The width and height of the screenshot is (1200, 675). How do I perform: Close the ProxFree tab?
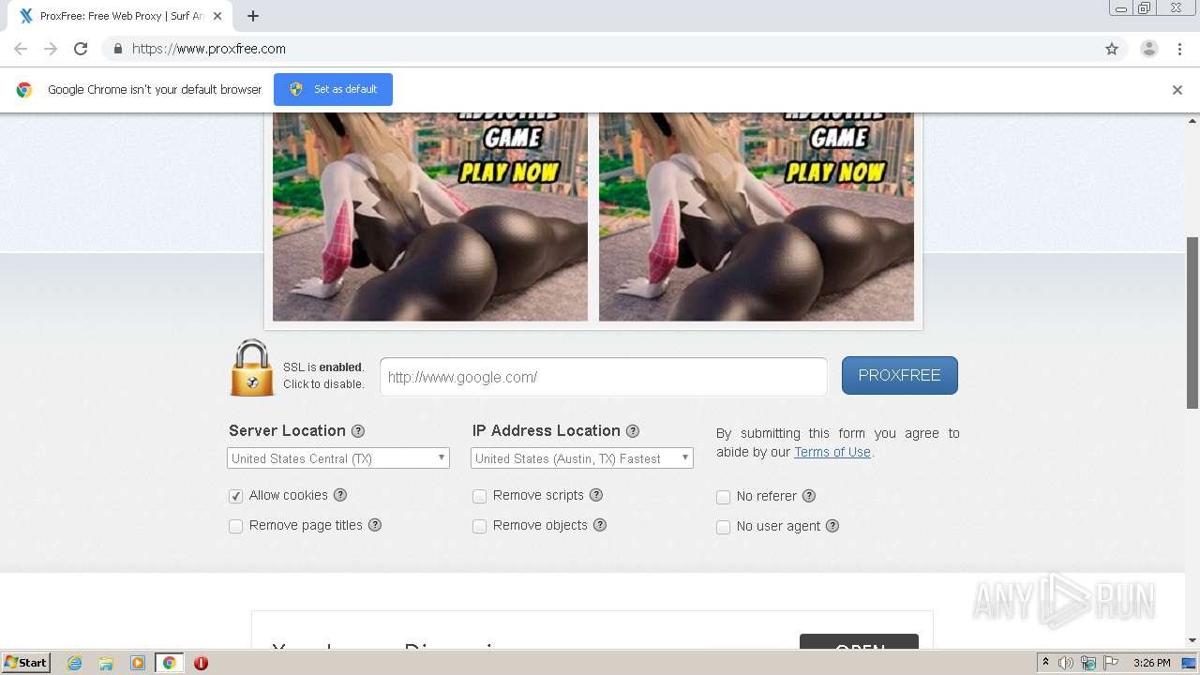pos(217,16)
